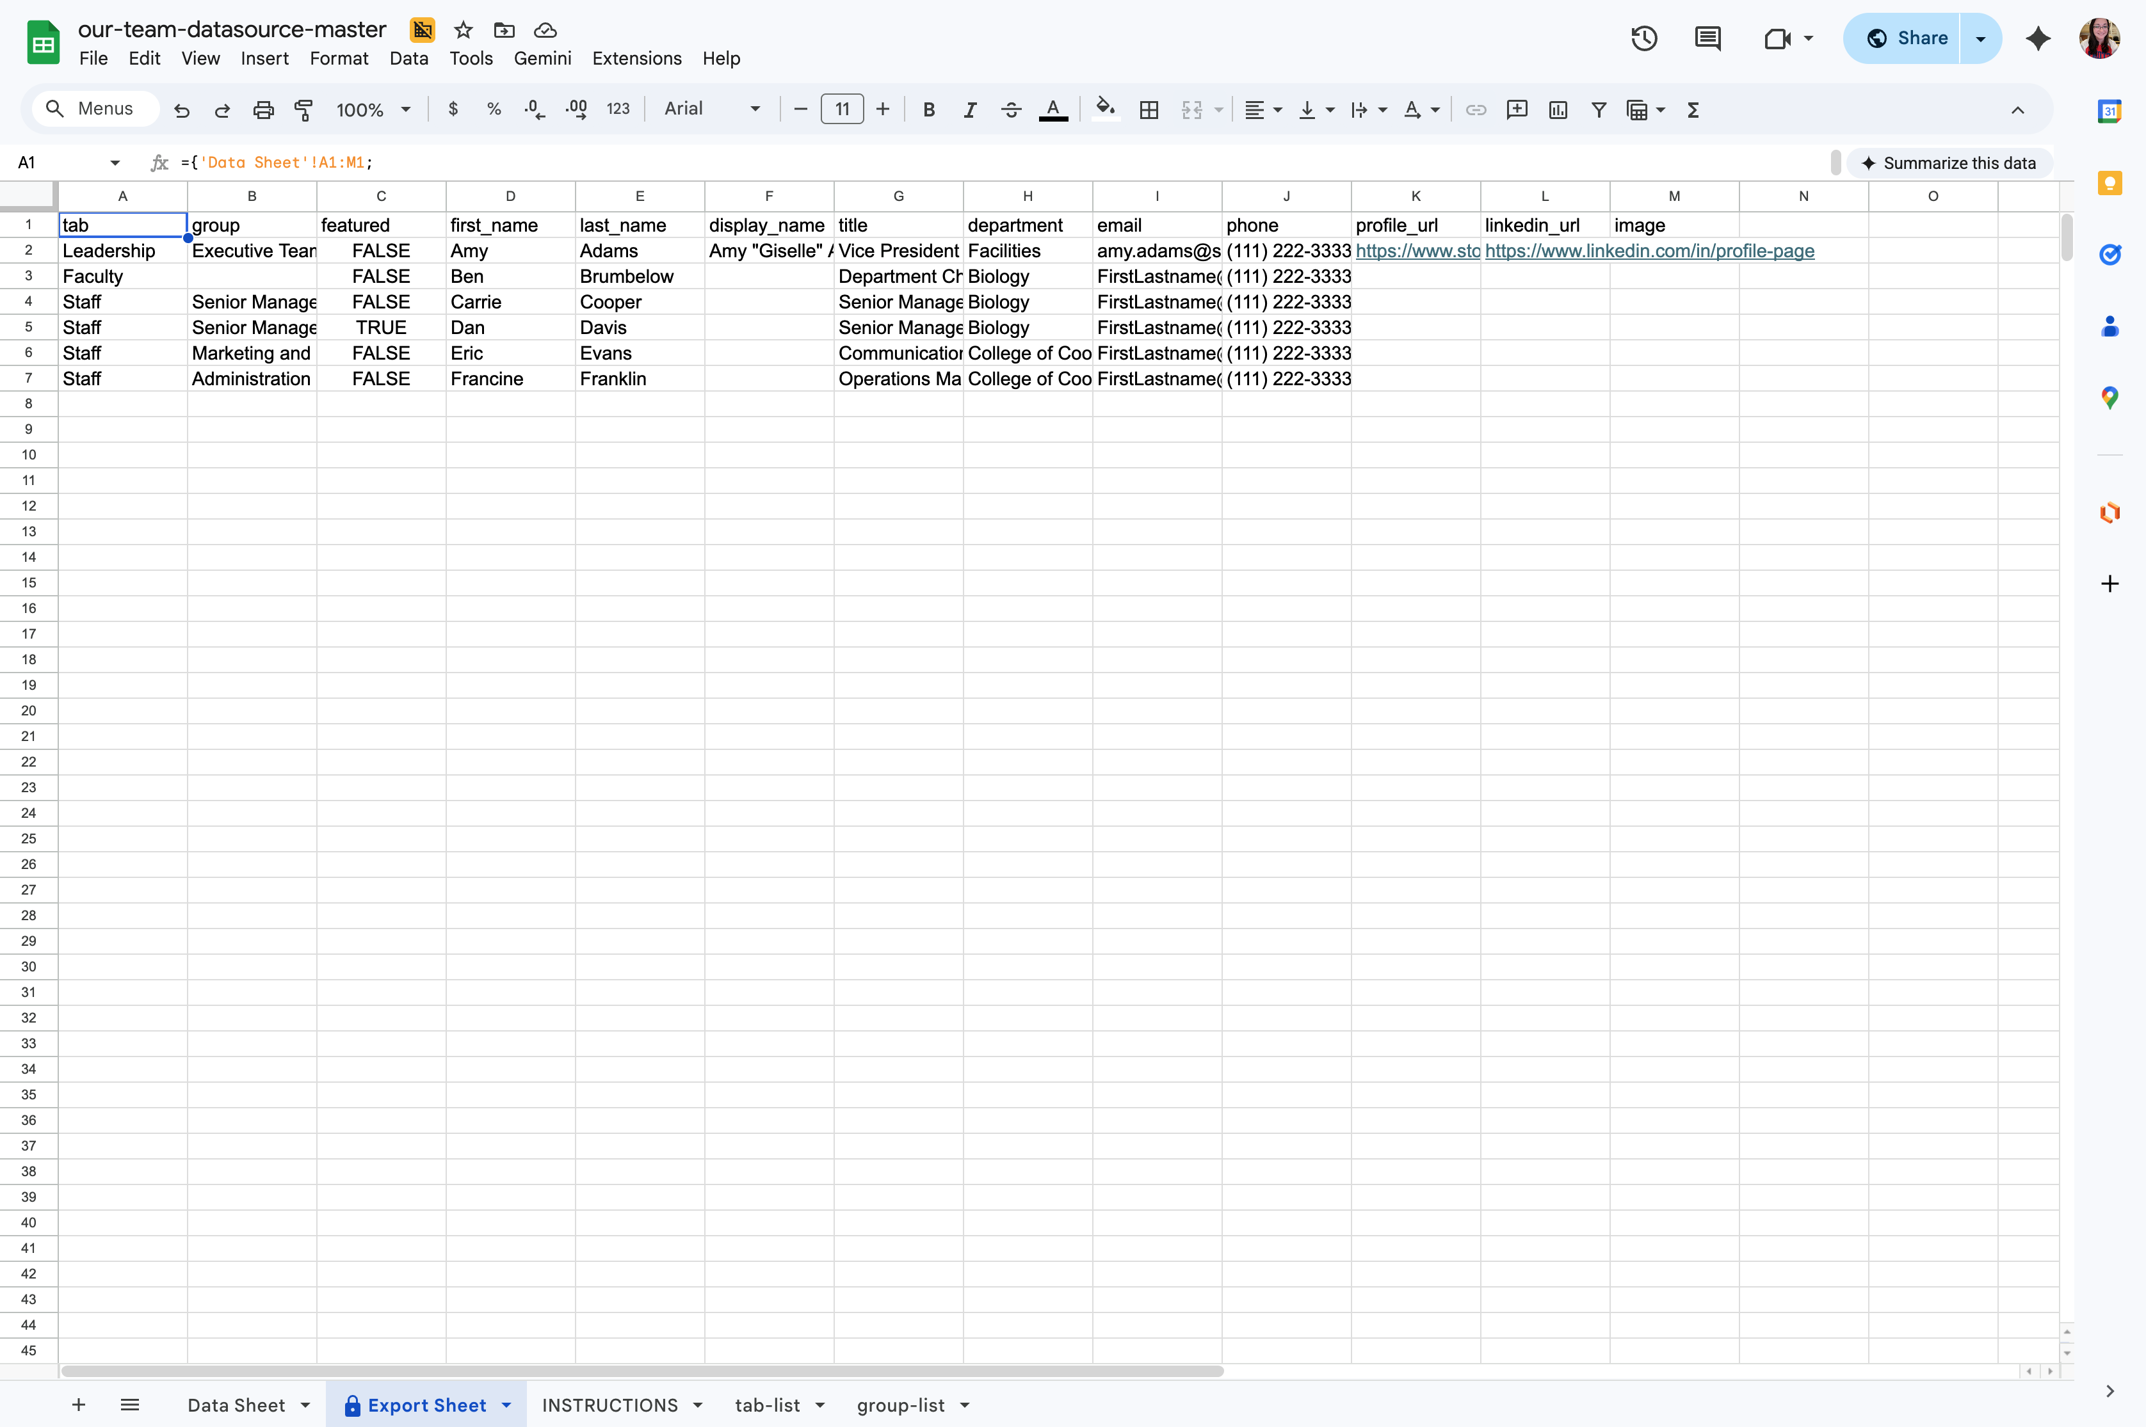Open the Functions sigma icon

1693,109
